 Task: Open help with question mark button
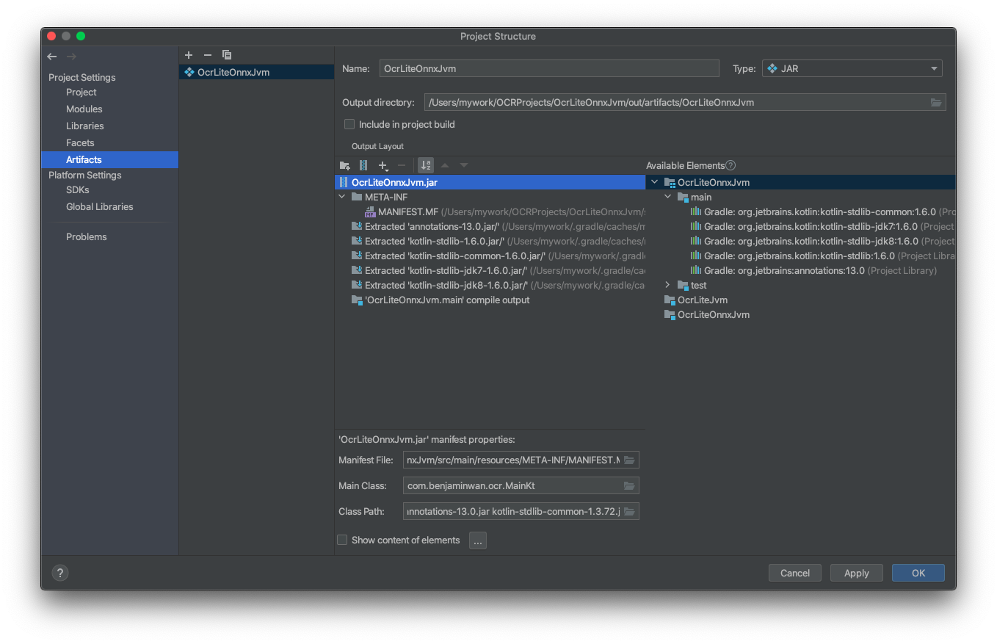[60, 573]
